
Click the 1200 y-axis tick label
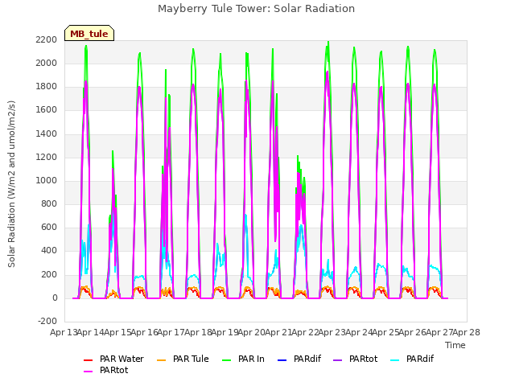click(x=47, y=157)
